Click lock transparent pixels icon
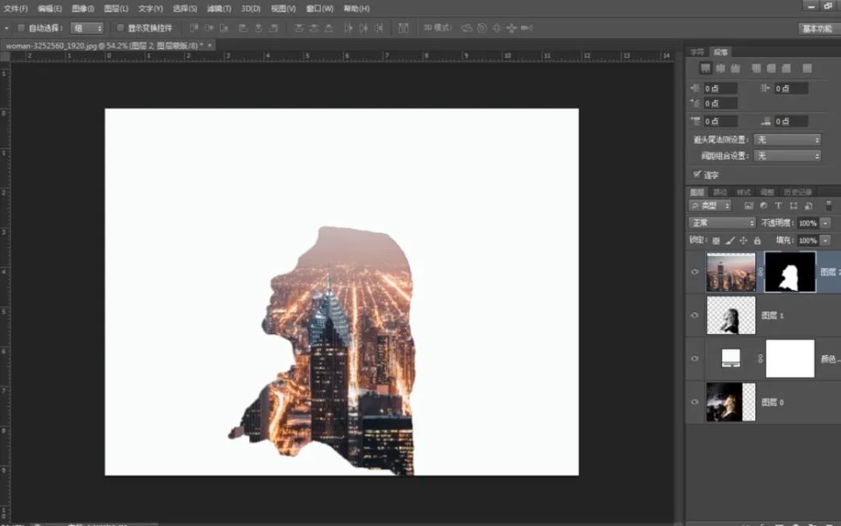 click(x=716, y=240)
